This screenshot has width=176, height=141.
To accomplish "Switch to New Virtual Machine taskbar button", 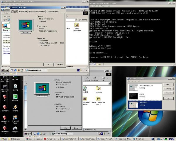I will pos(87,139).
